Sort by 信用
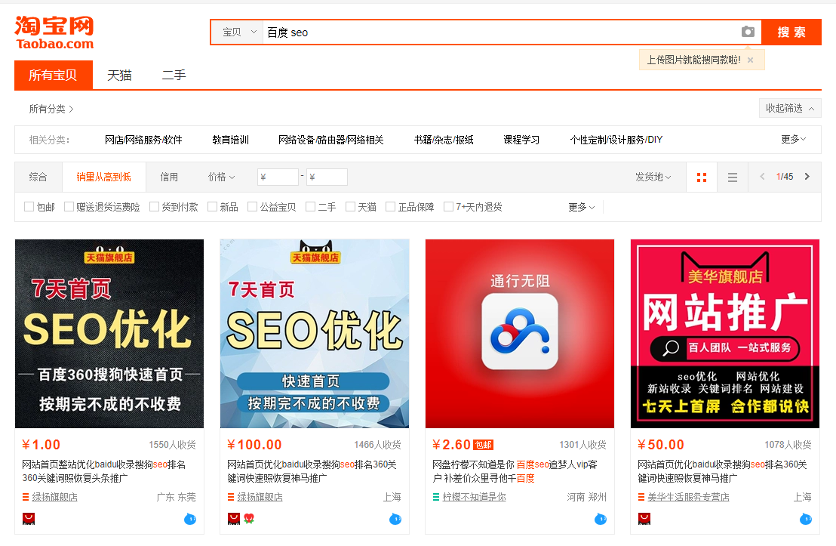The height and width of the screenshot is (546, 836). (x=169, y=177)
